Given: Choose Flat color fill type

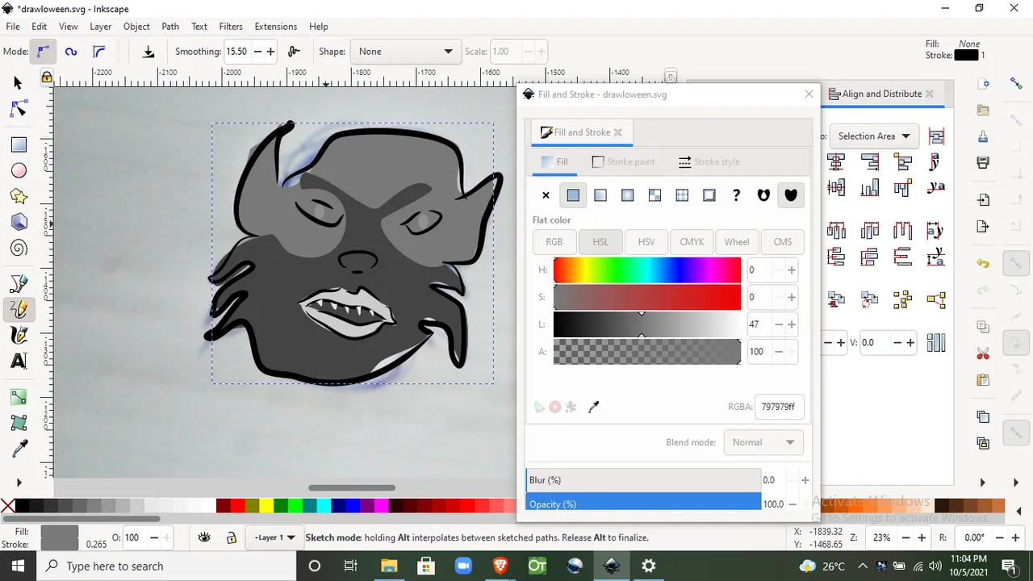Looking at the screenshot, I should [x=573, y=195].
